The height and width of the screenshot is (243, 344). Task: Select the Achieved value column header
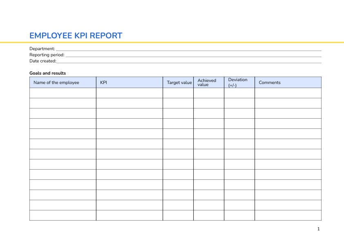point(206,82)
